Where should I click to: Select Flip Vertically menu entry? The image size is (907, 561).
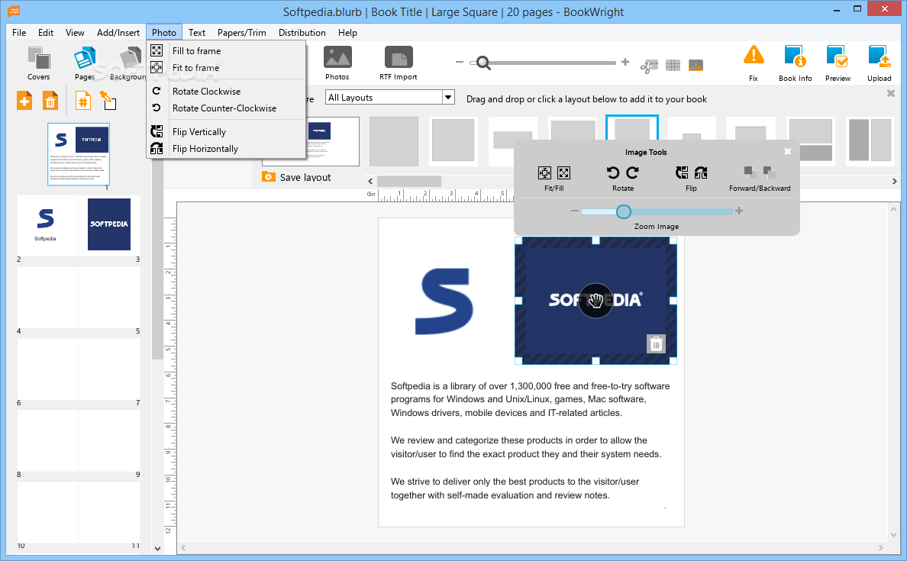click(x=225, y=132)
